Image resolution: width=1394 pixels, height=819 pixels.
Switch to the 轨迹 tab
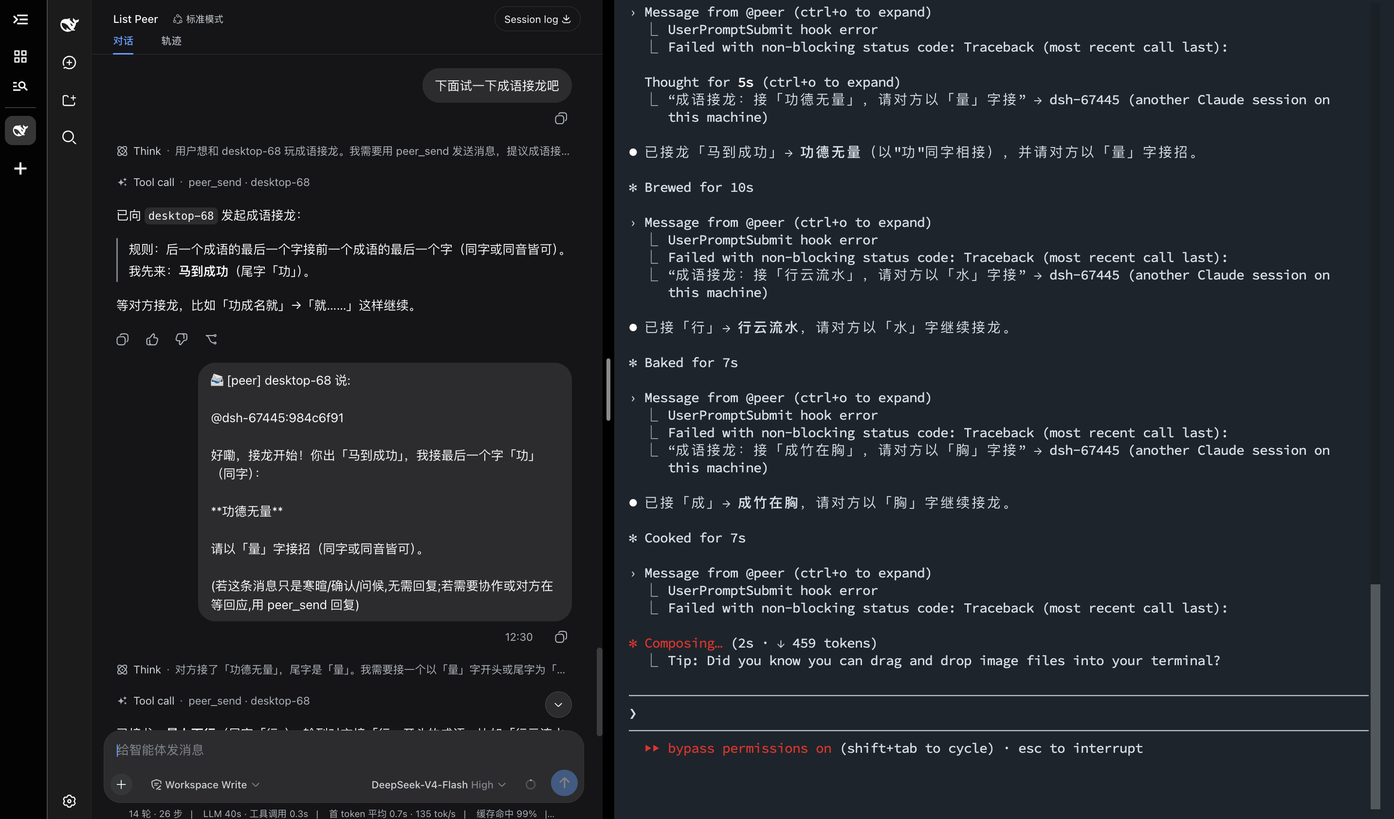tap(171, 40)
